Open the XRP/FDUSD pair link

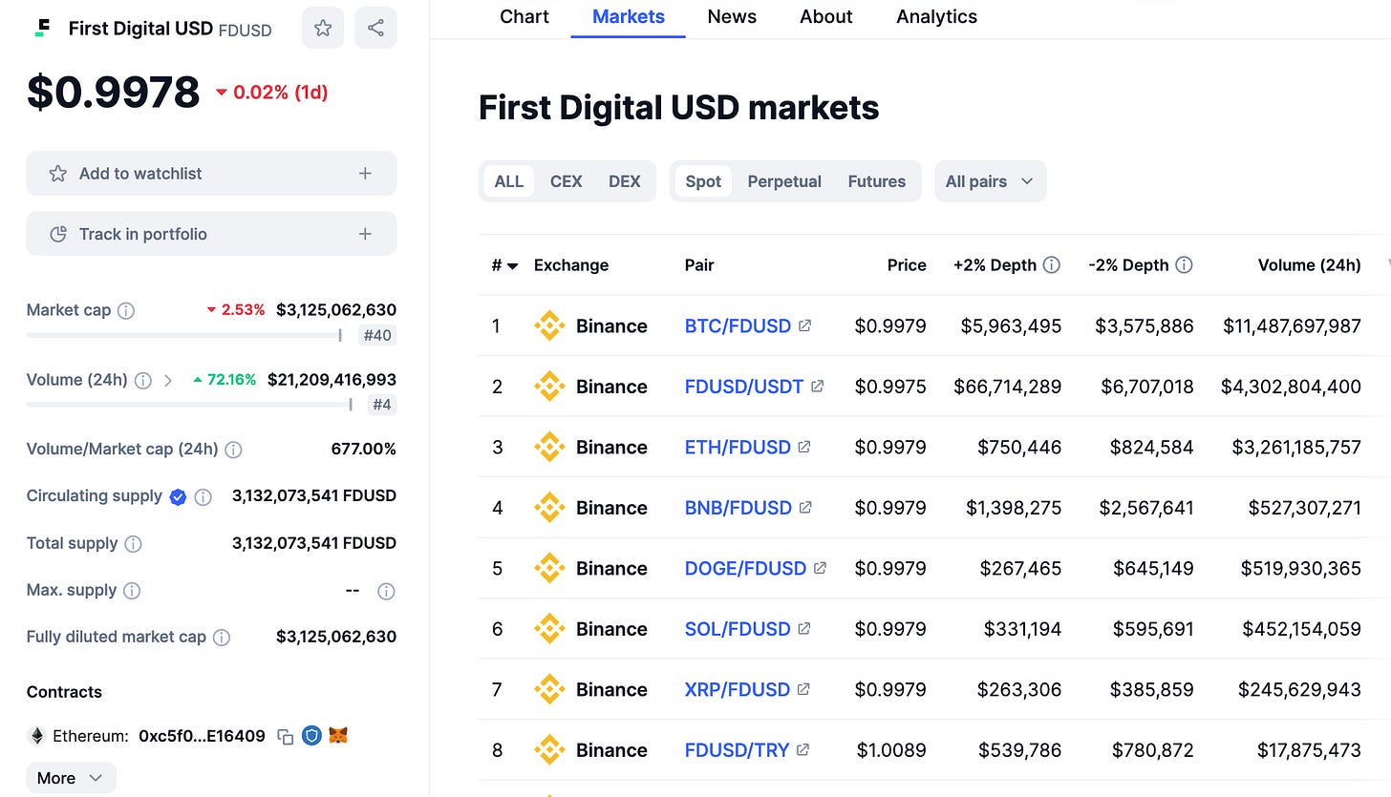pyautogui.click(x=738, y=689)
